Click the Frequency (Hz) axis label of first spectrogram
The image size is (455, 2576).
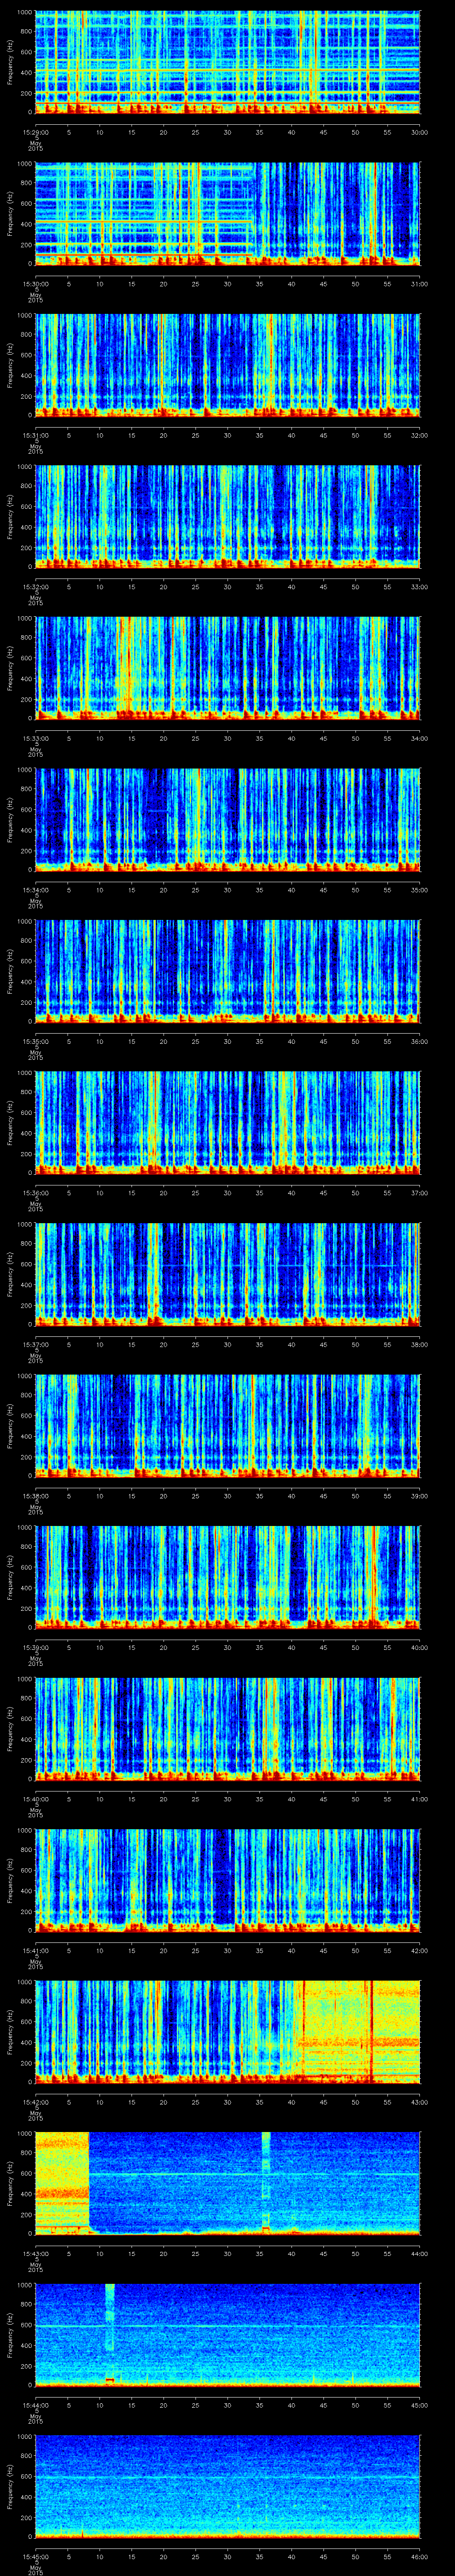[10, 62]
